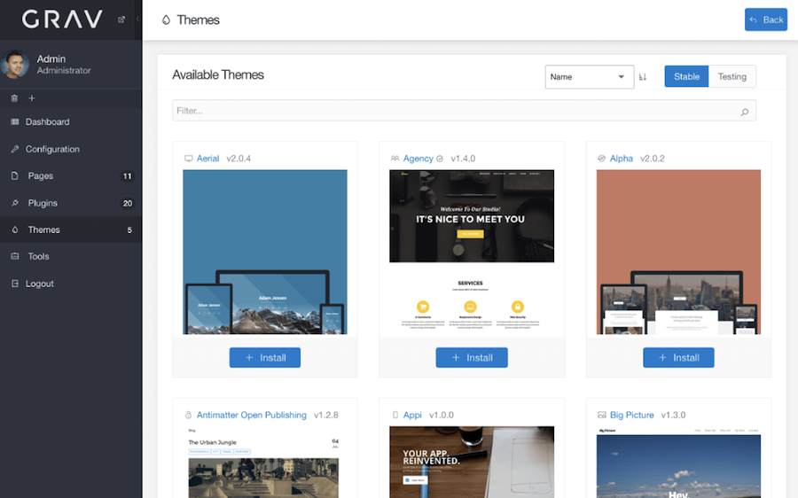798x498 pixels.
Task: Click the droplet icon beside the Themes title
Action: point(166,19)
